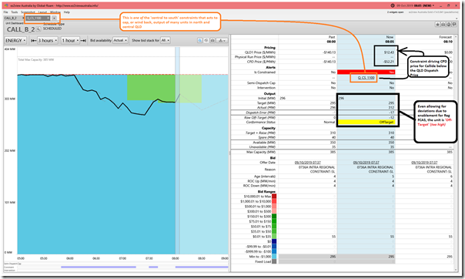Open the File menu

click(5, 12)
